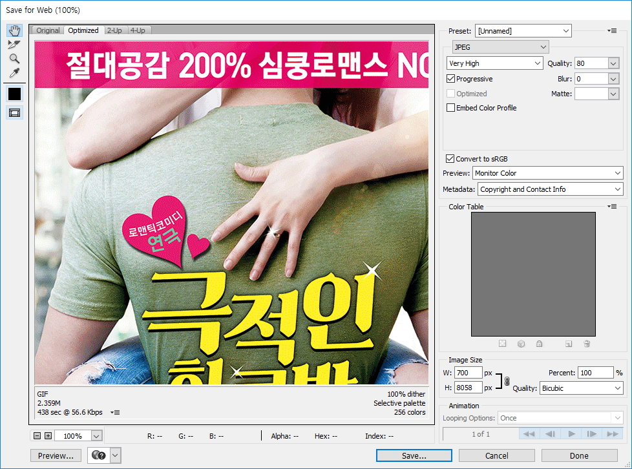Toggle Convert to sRGB checkbox
632x469 pixels.
(450, 159)
